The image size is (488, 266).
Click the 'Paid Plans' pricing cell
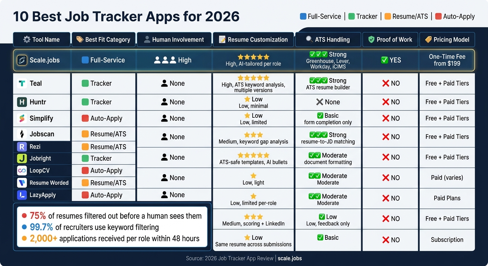pyautogui.click(x=447, y=198)
